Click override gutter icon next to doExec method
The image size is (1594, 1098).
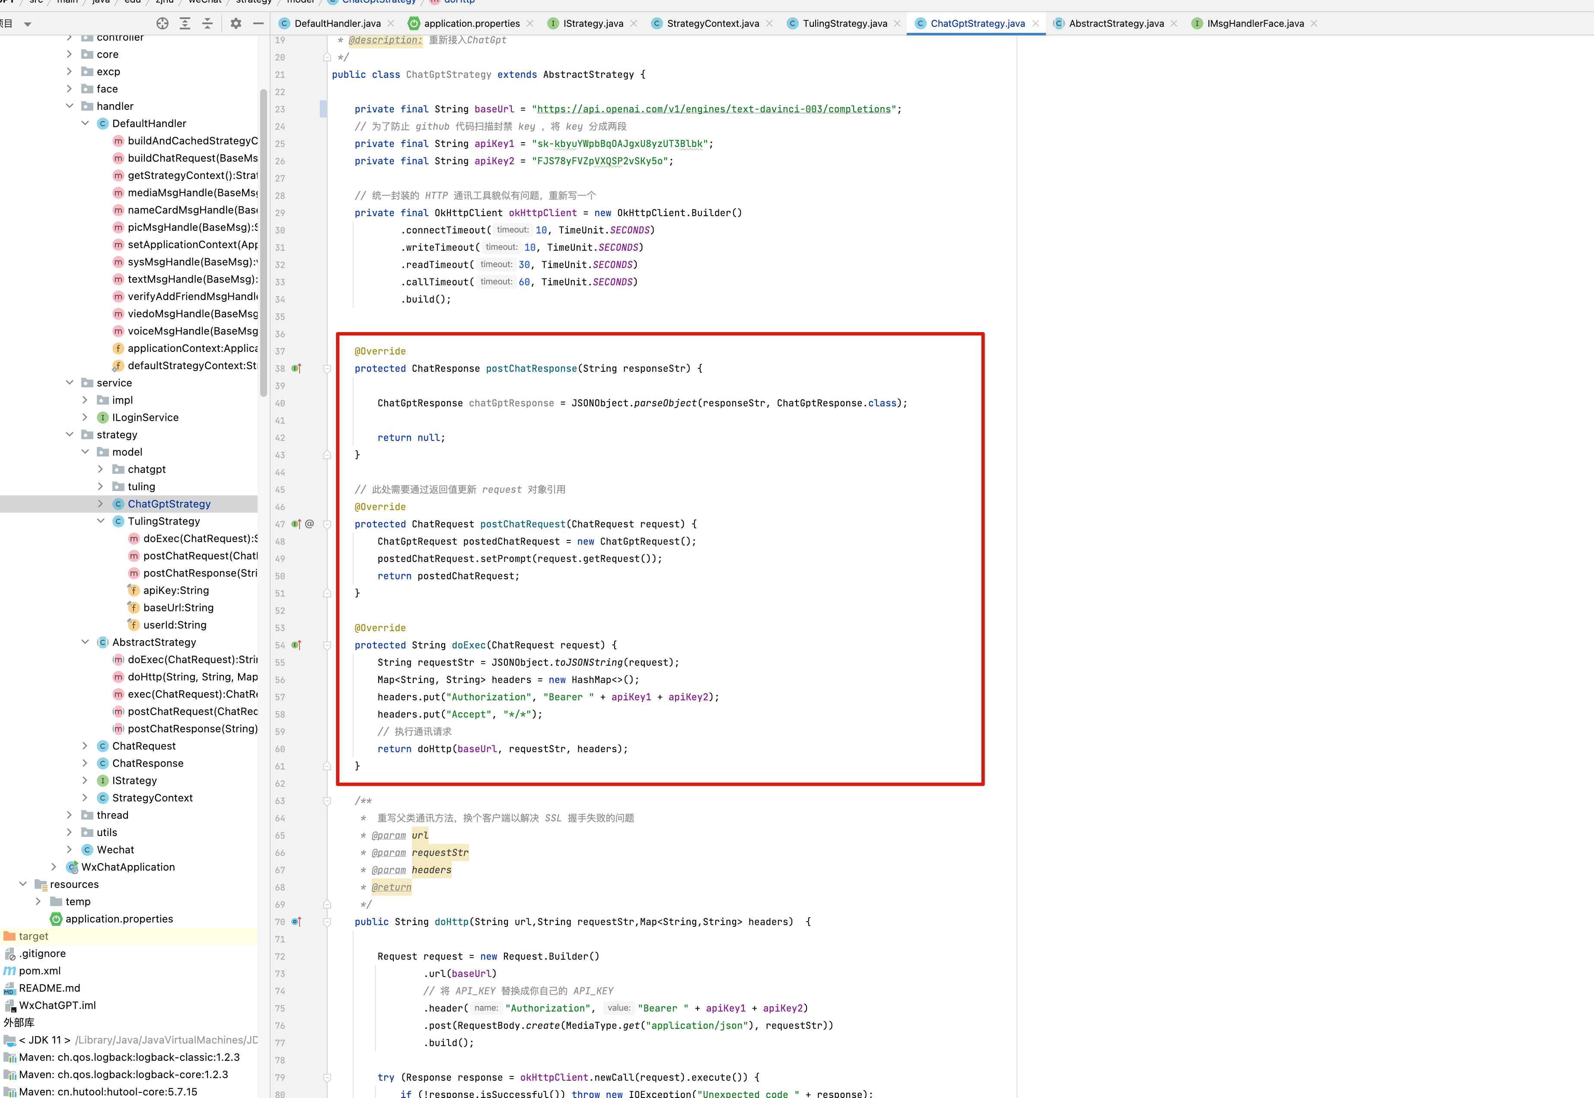coord(296,645)
